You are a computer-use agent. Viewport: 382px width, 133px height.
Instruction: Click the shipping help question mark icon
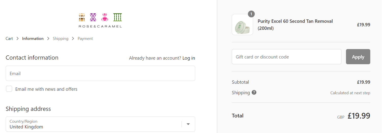(254, 93)
